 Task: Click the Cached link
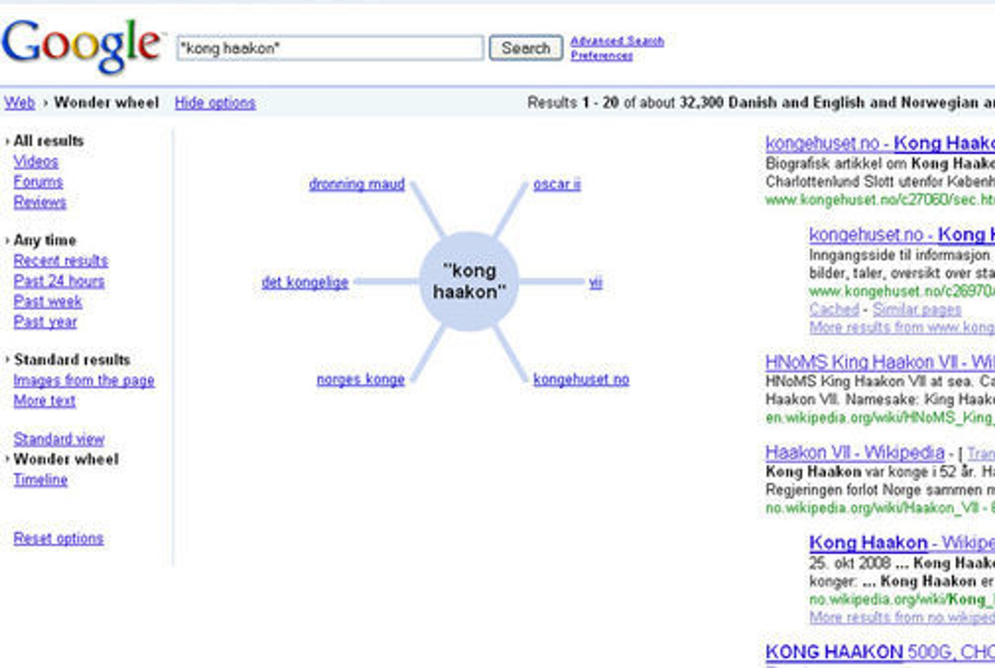[x=834, y=309]
